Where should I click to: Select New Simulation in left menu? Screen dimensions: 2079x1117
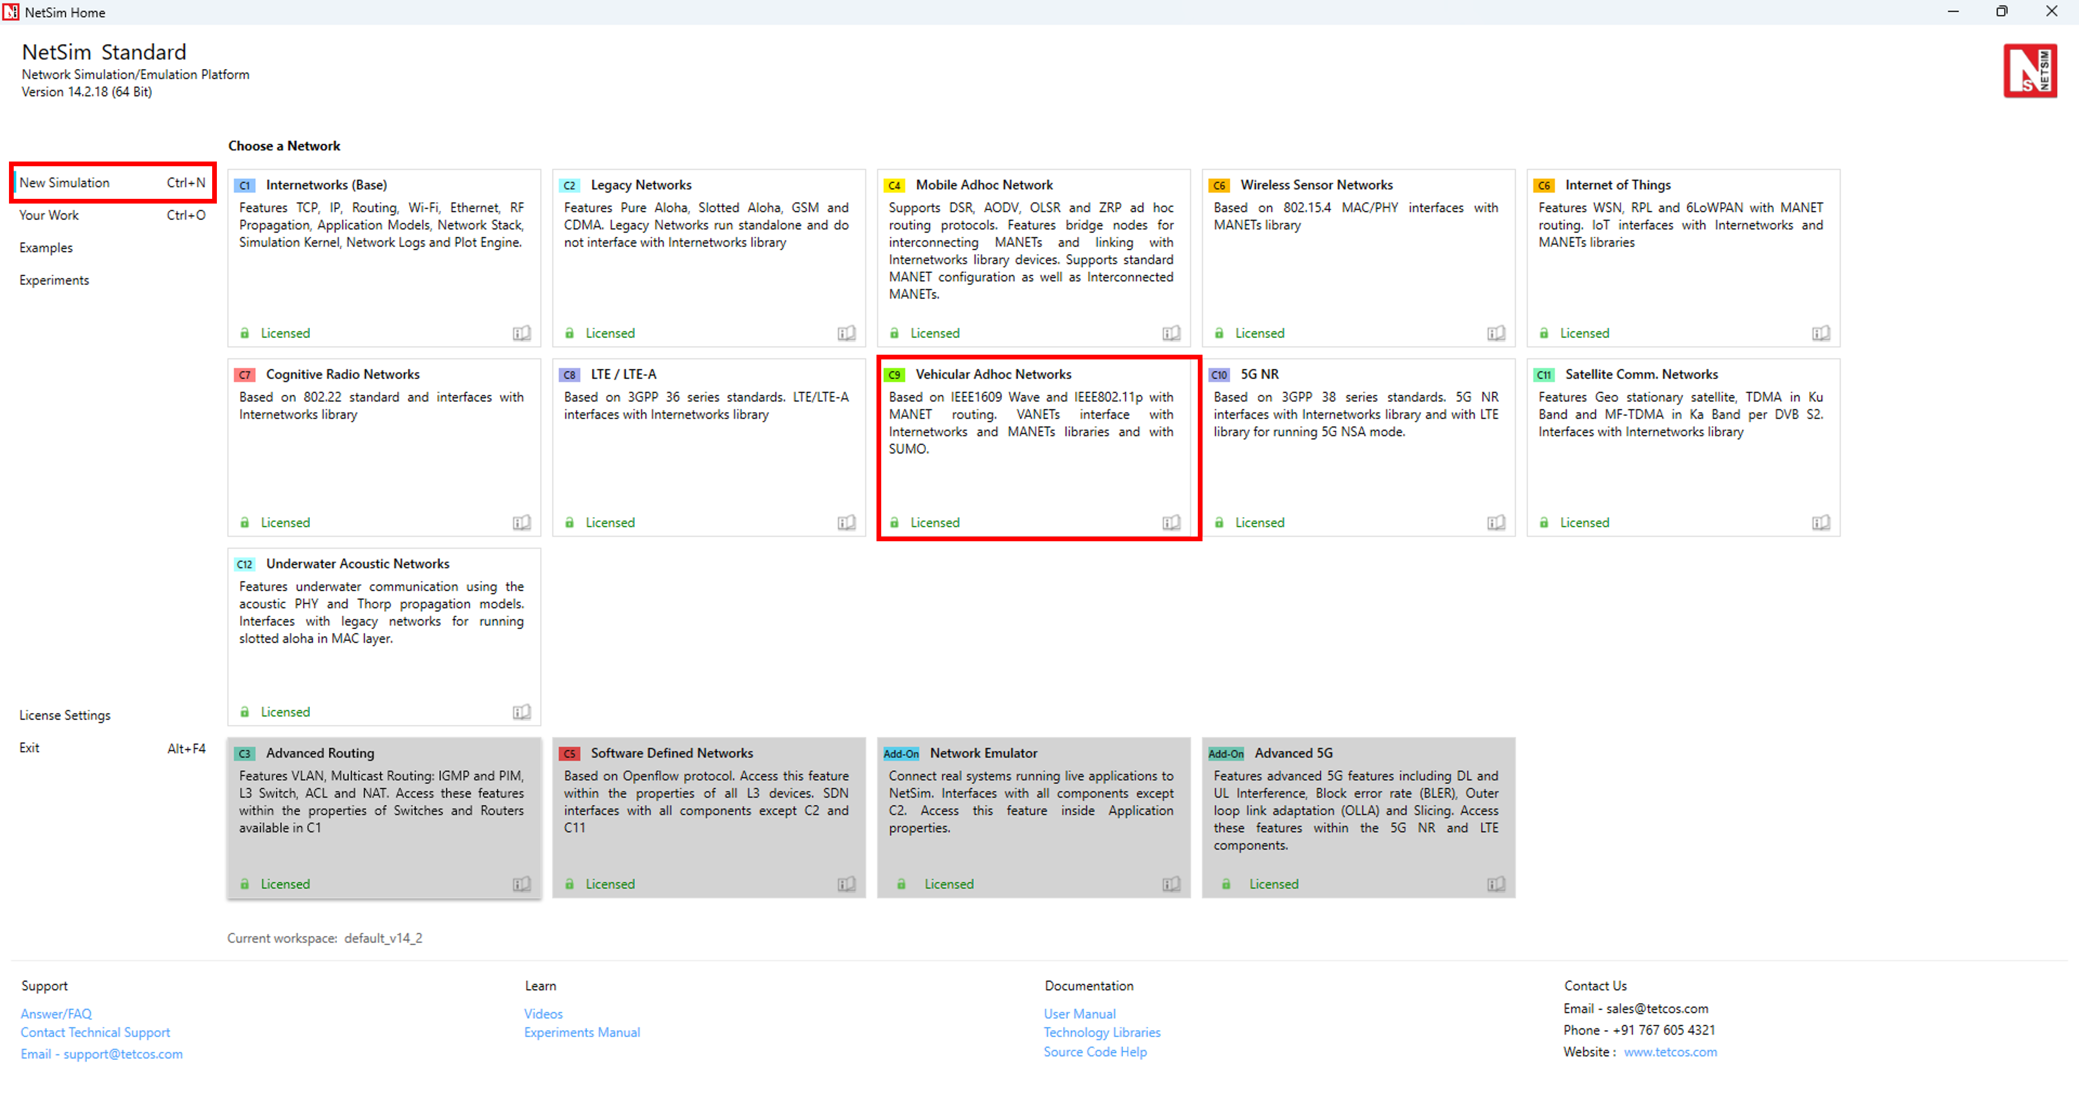coord(65,183)
